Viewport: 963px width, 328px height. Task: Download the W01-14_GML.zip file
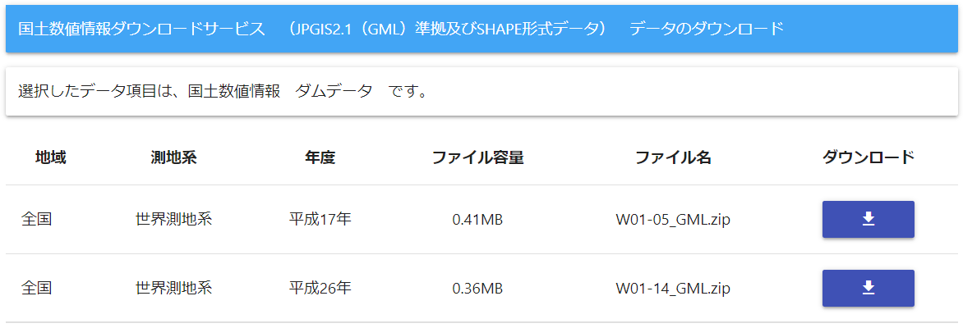coord(868,288)
